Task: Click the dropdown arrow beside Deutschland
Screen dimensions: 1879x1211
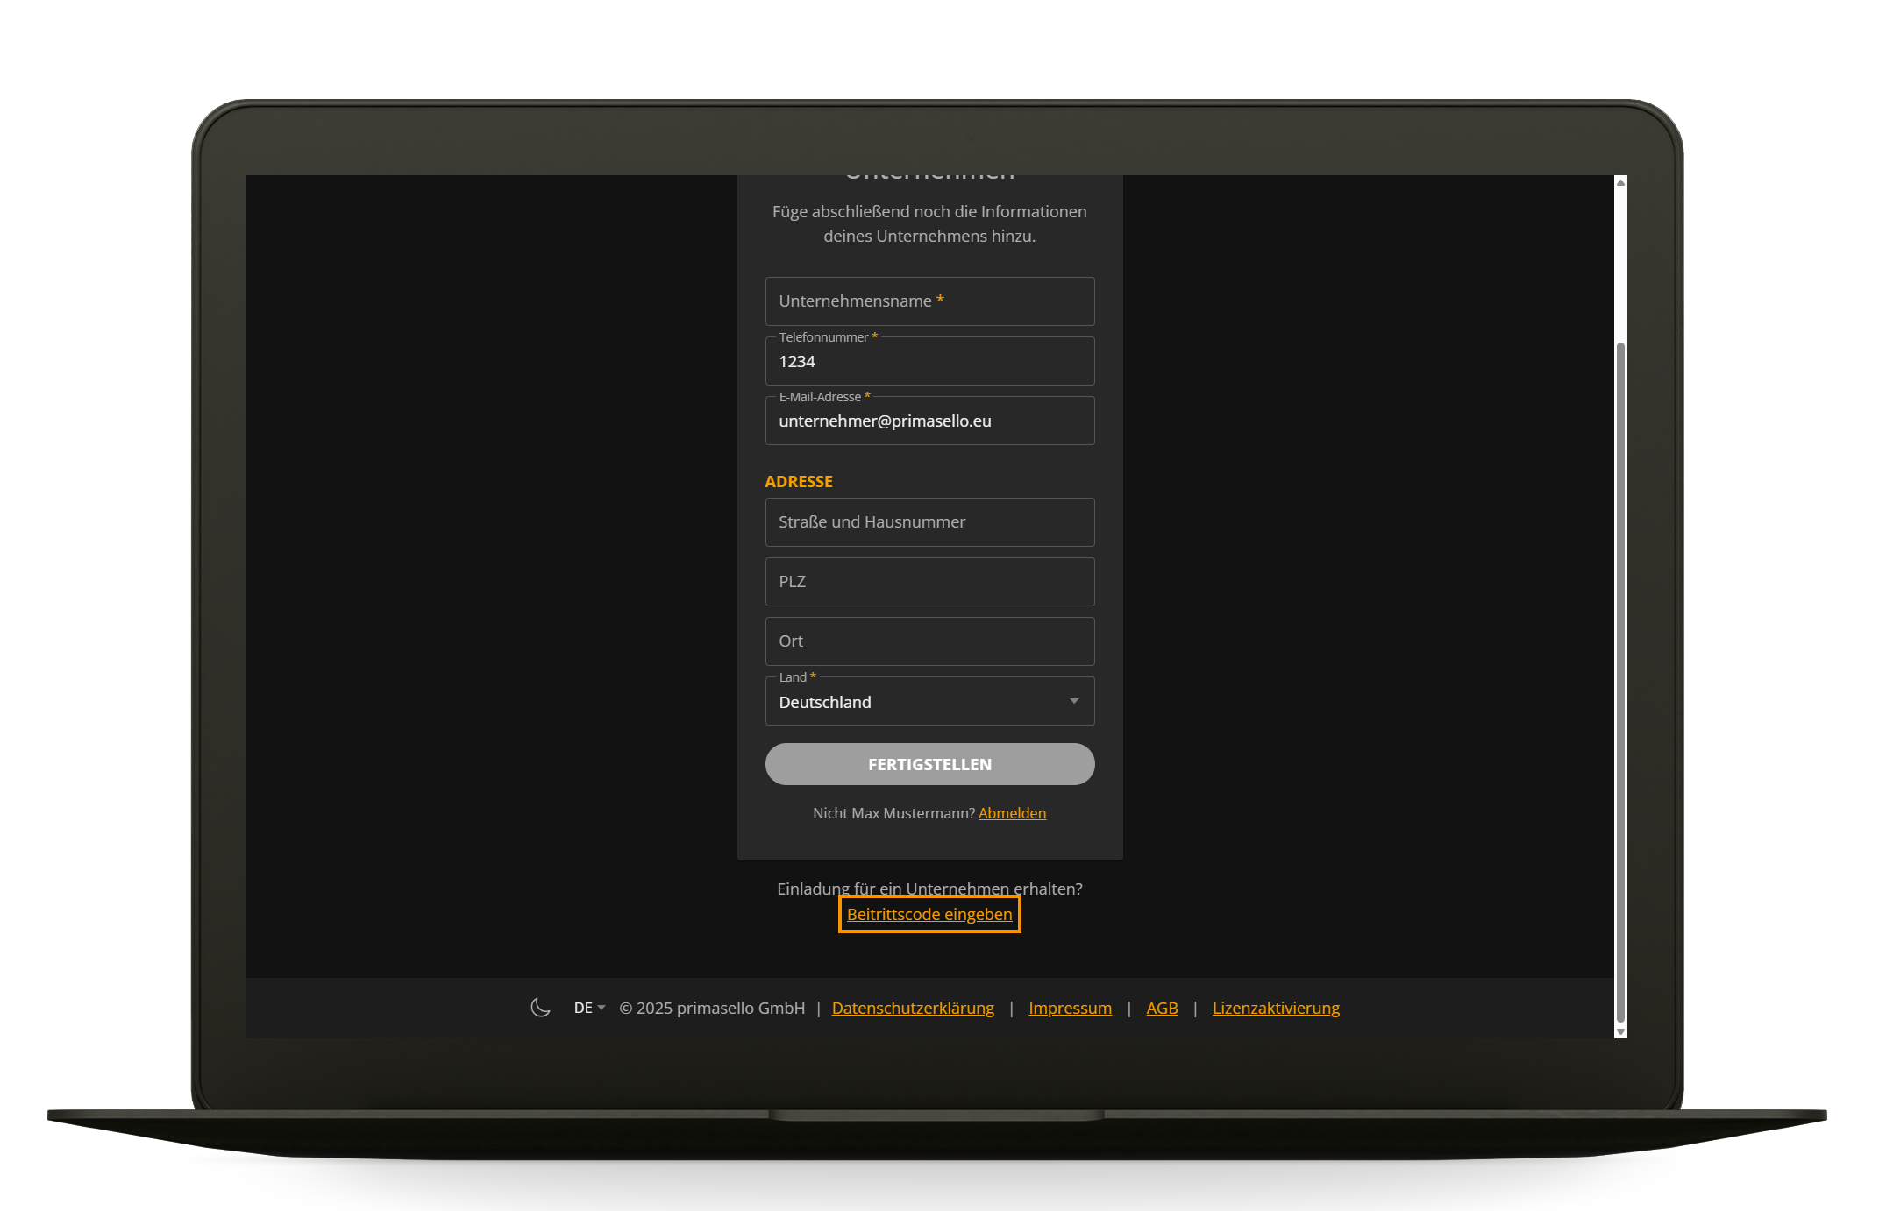Action: 1074,701
